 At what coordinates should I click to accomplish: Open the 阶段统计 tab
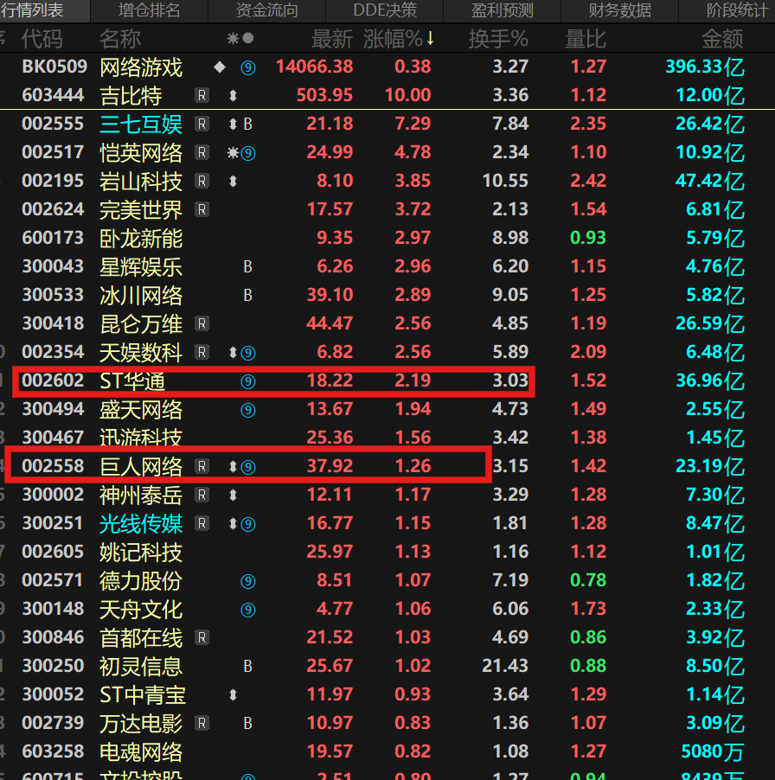pos(737,10)
